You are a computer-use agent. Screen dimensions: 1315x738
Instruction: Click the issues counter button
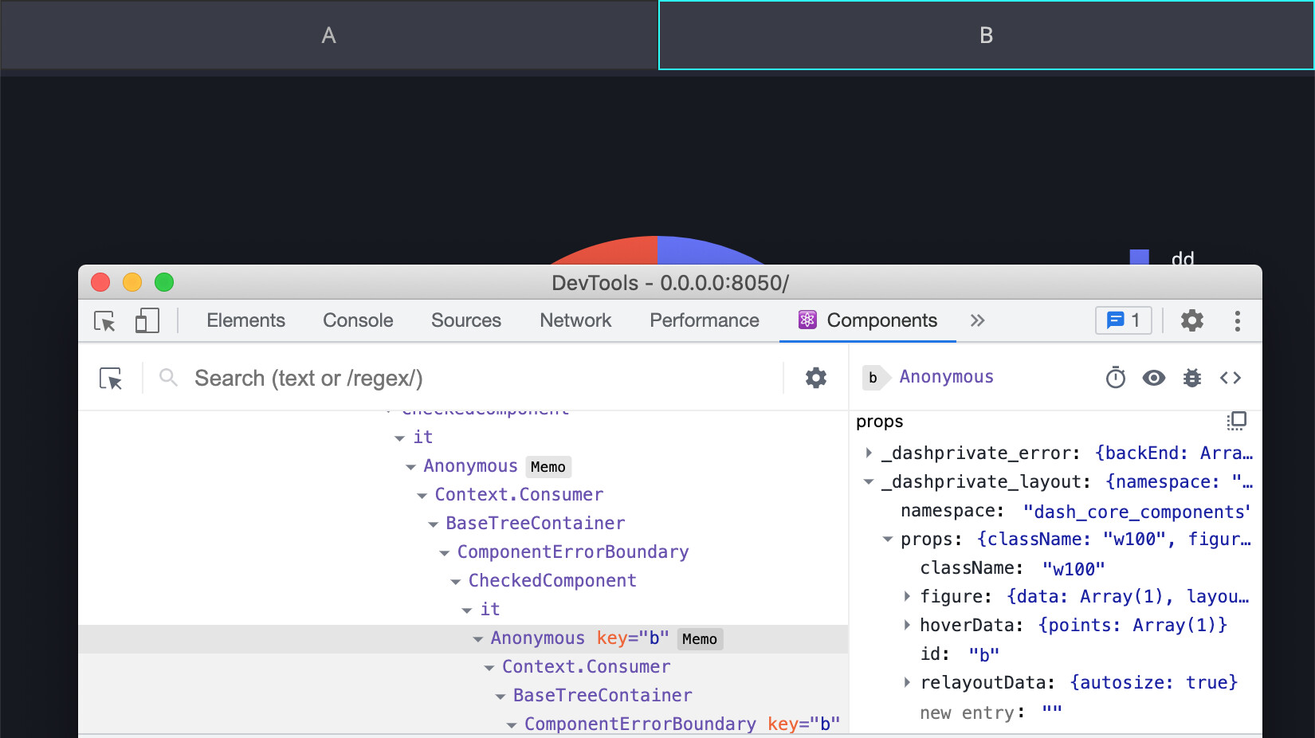coord(1123,320)
